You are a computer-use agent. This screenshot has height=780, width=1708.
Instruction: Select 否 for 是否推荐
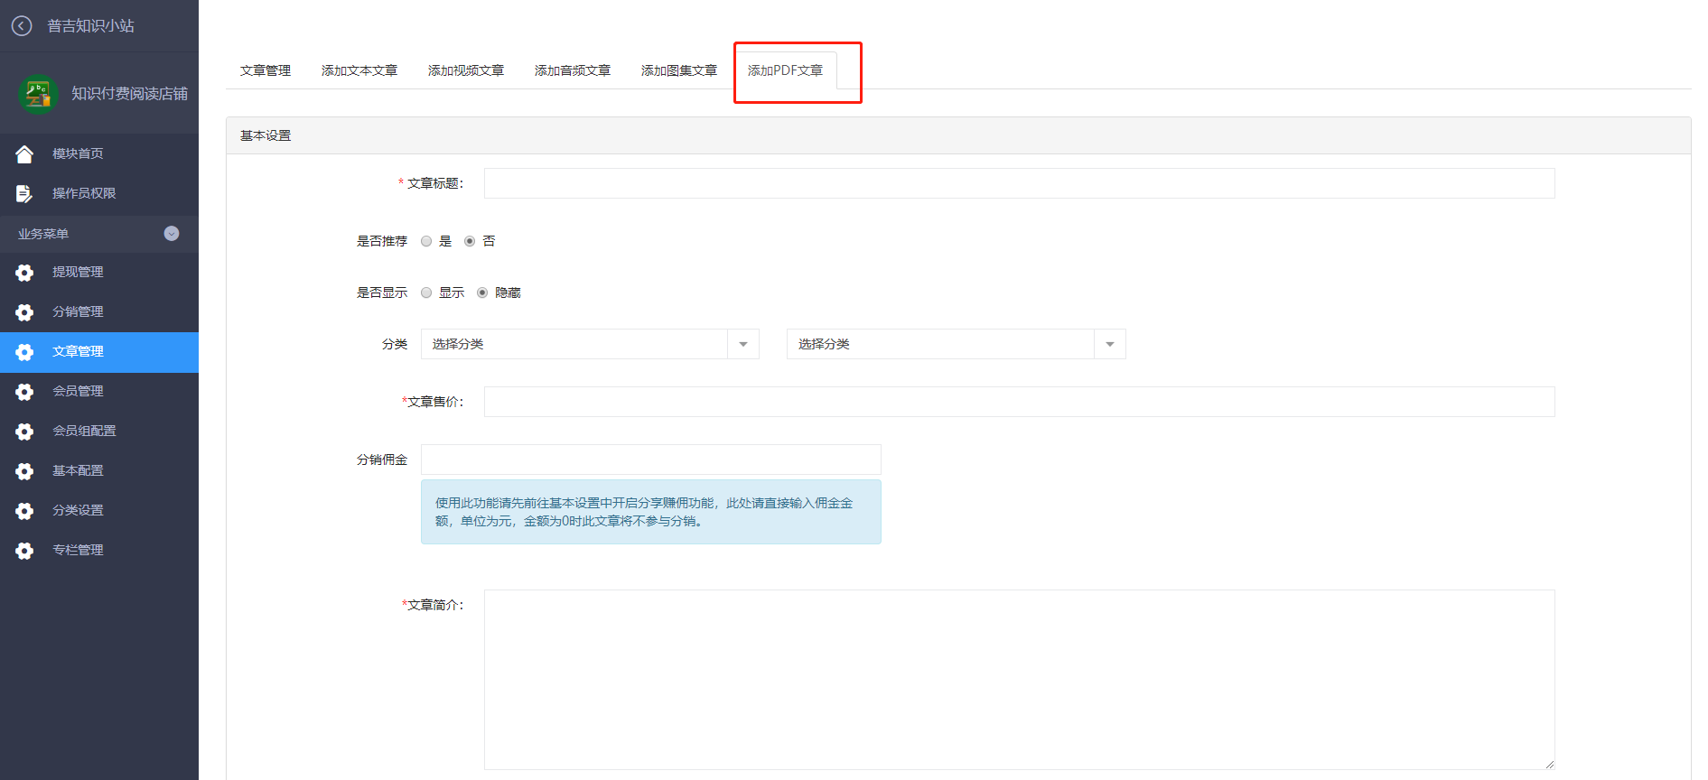click(470, 241)
